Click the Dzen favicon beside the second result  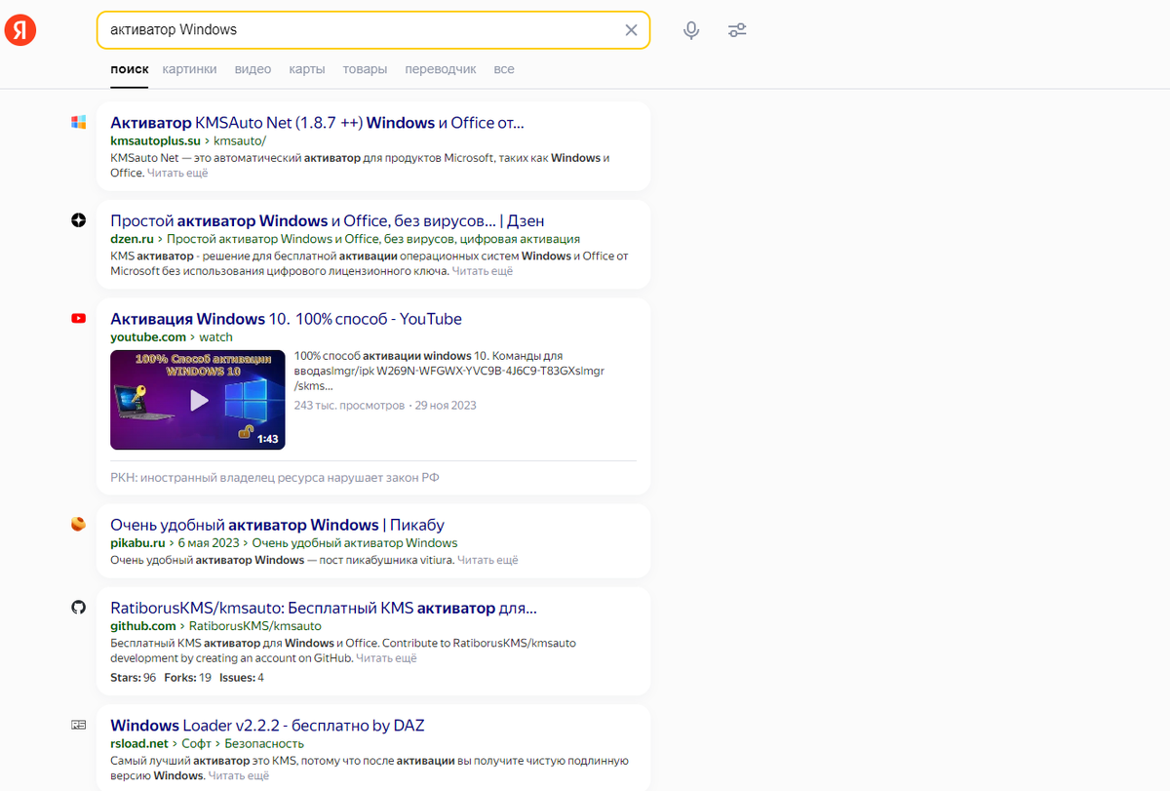click(x=79, y=220)
